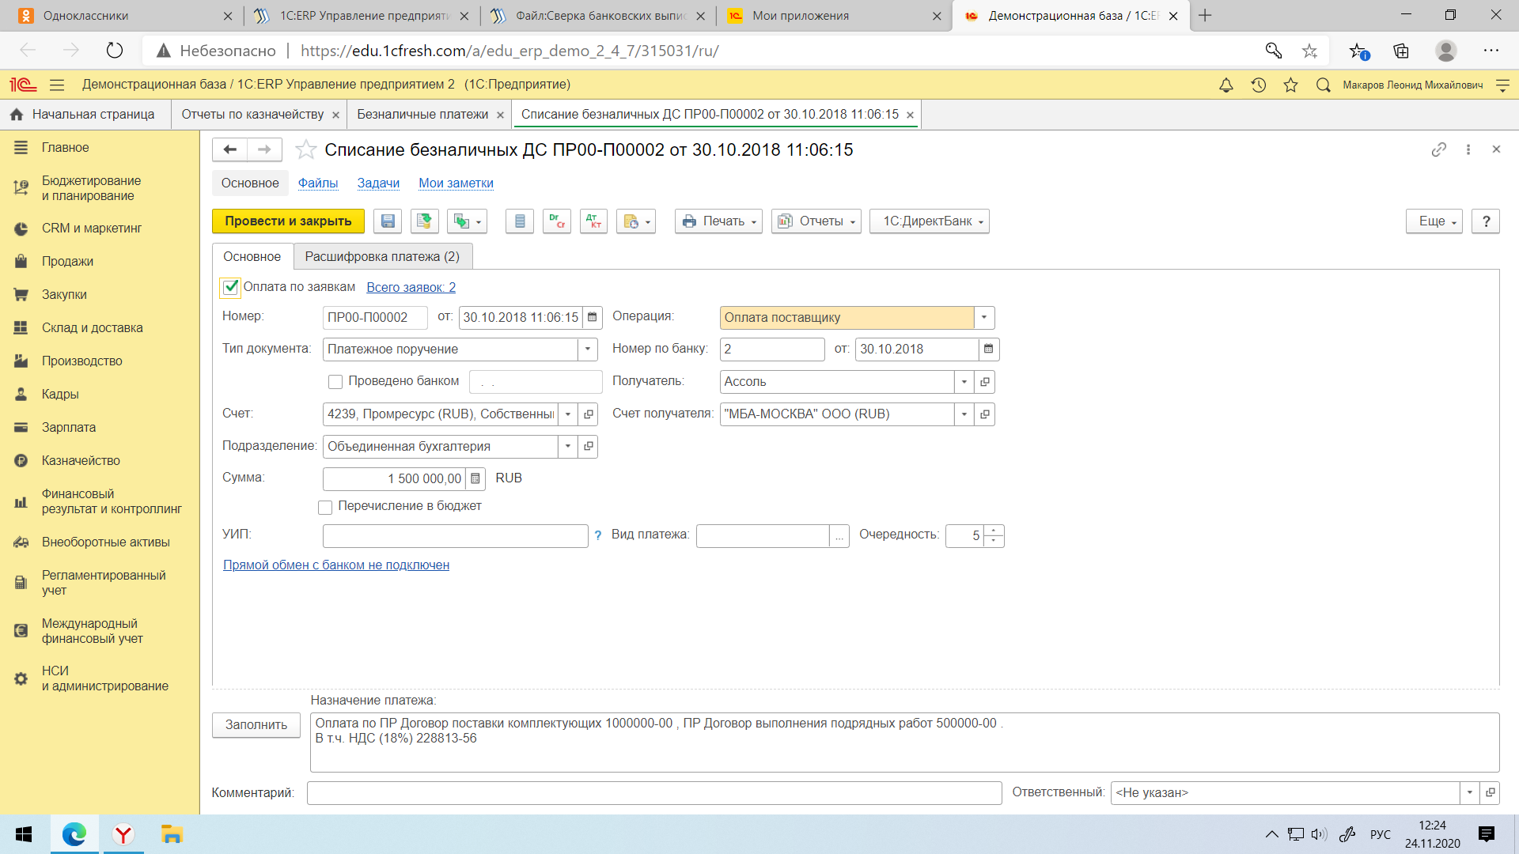Expand the Операция dropdown list
Image resolution: width=1519 pixels, height=854 pixels.
click(x=984, y=318)
